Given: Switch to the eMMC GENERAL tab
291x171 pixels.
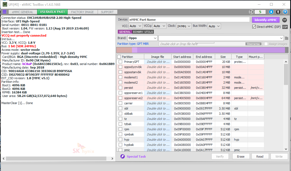Looking at the screenshot, I should point(22,12).
